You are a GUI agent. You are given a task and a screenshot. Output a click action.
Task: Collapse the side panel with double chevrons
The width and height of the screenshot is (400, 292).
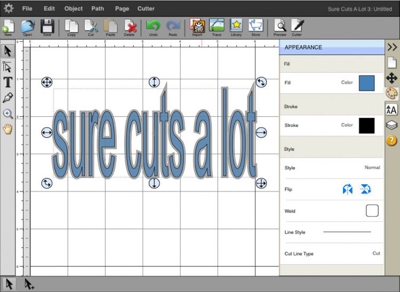tap(392, 47)
